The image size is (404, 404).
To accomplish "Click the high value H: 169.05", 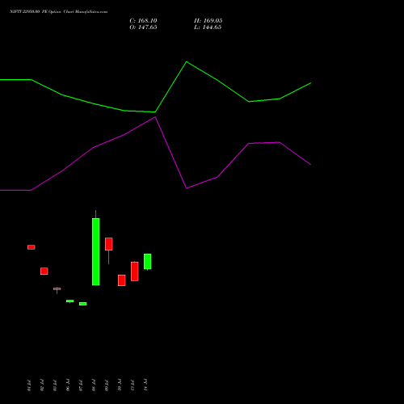I will click(x=208, y=21).
